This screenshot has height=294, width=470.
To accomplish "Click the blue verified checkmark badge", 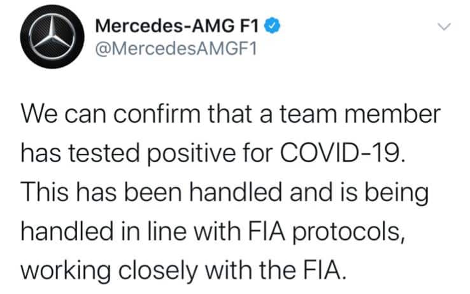I will [271, 27].
